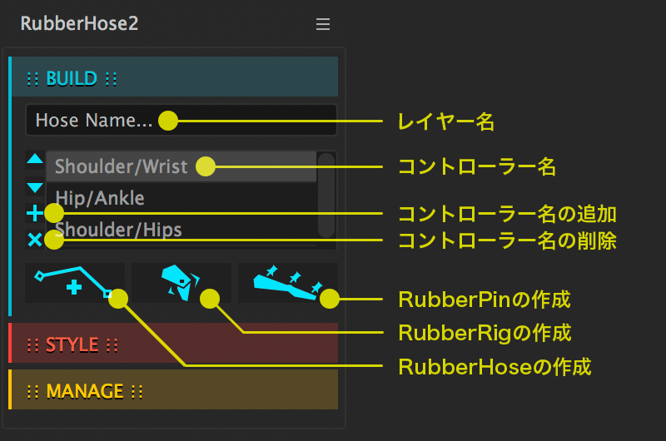Delete controller name with the X icon
The height and width of the screenshot is (441, 666).
[34, 240]
